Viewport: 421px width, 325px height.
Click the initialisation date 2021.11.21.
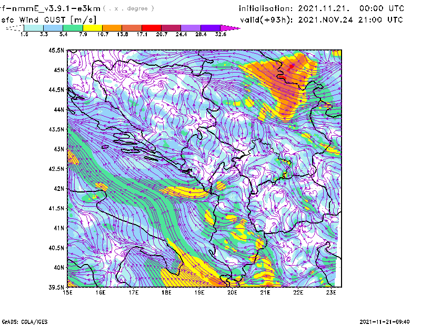coord(324,8)
